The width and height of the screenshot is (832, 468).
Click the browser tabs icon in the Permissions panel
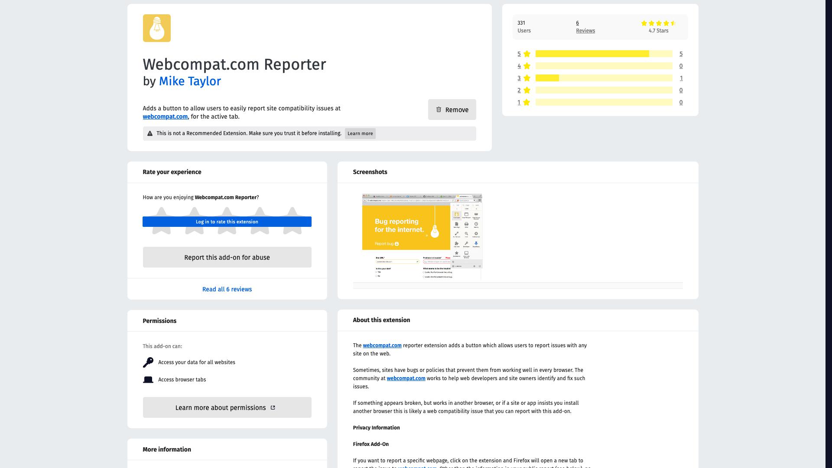(x=148, y=379)
